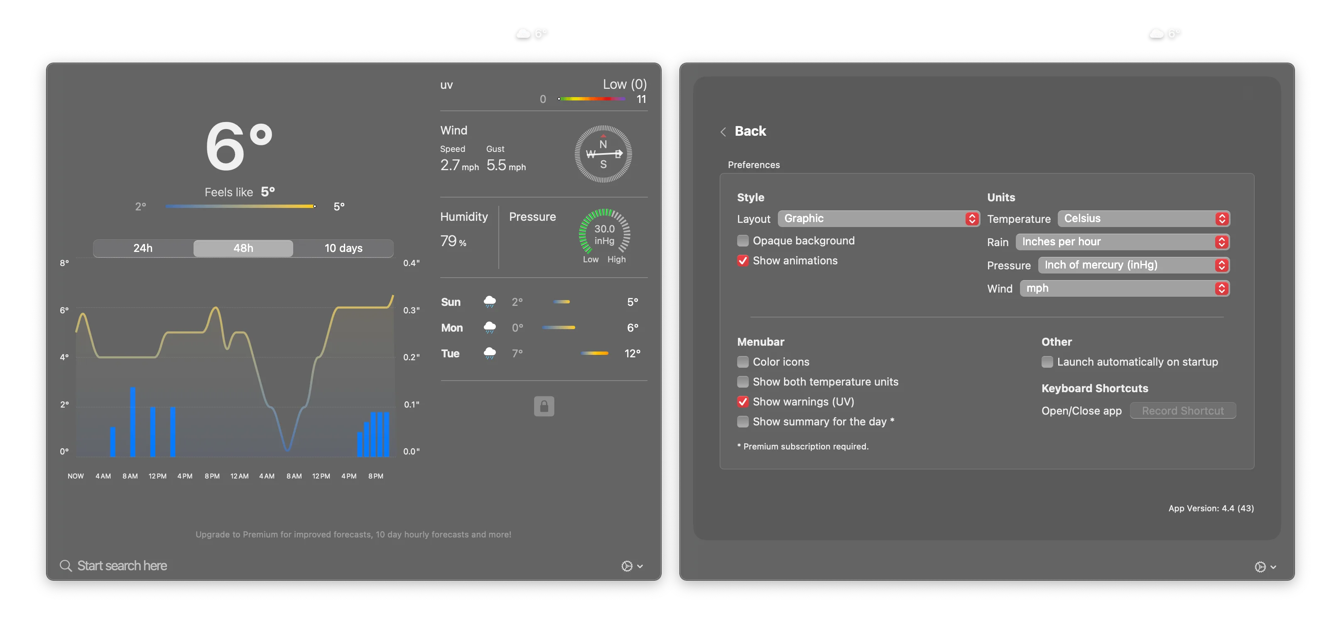Change the Rain units with its dropdown
Viewport: 1341px width, 630px height.
pos(1123,242)
